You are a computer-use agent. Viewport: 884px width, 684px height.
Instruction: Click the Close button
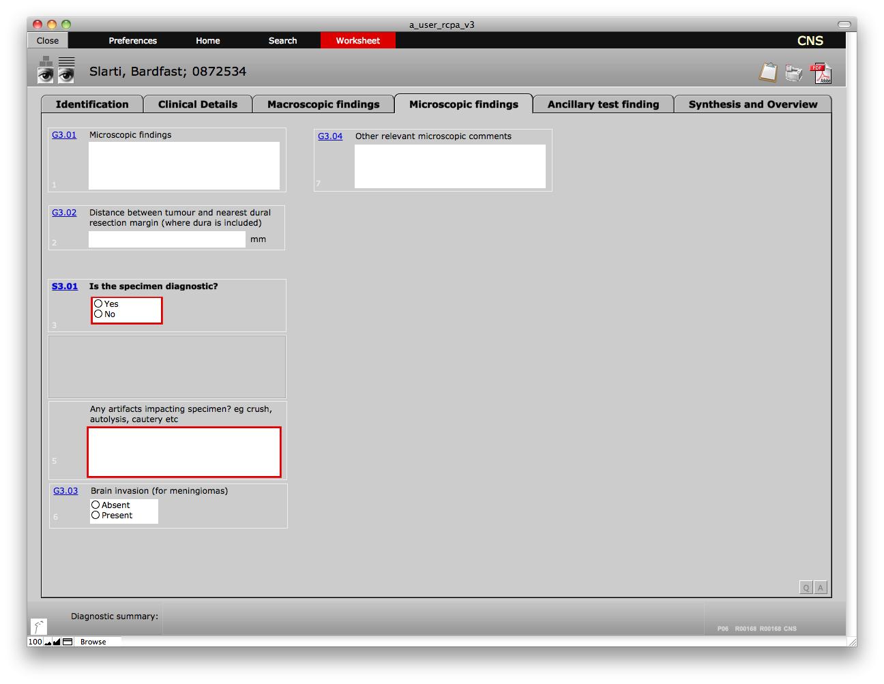pos(48,40)
